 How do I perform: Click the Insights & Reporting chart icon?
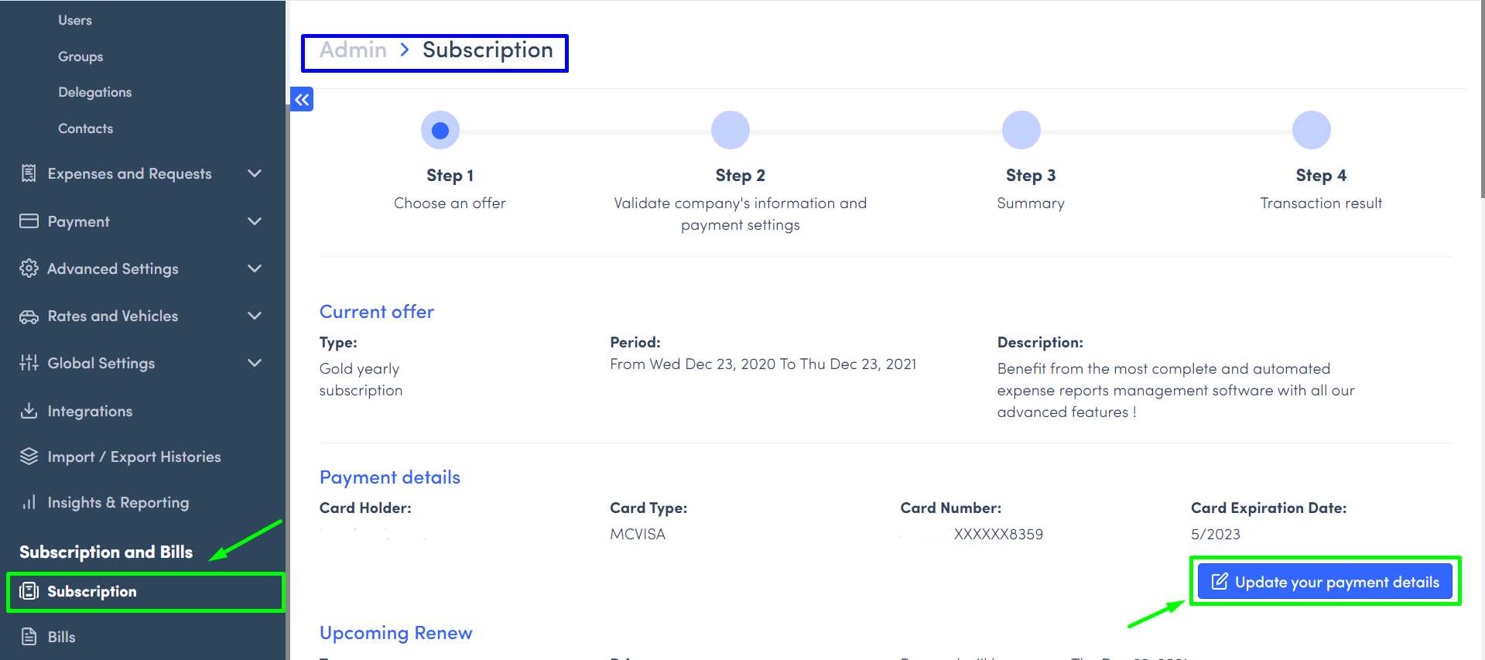tap(29, 503)
